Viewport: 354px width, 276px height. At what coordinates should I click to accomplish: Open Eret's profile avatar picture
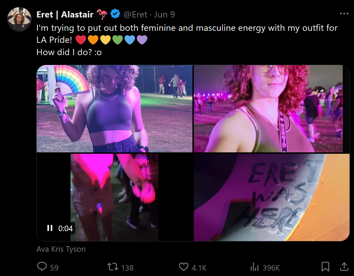pos(20,19)
